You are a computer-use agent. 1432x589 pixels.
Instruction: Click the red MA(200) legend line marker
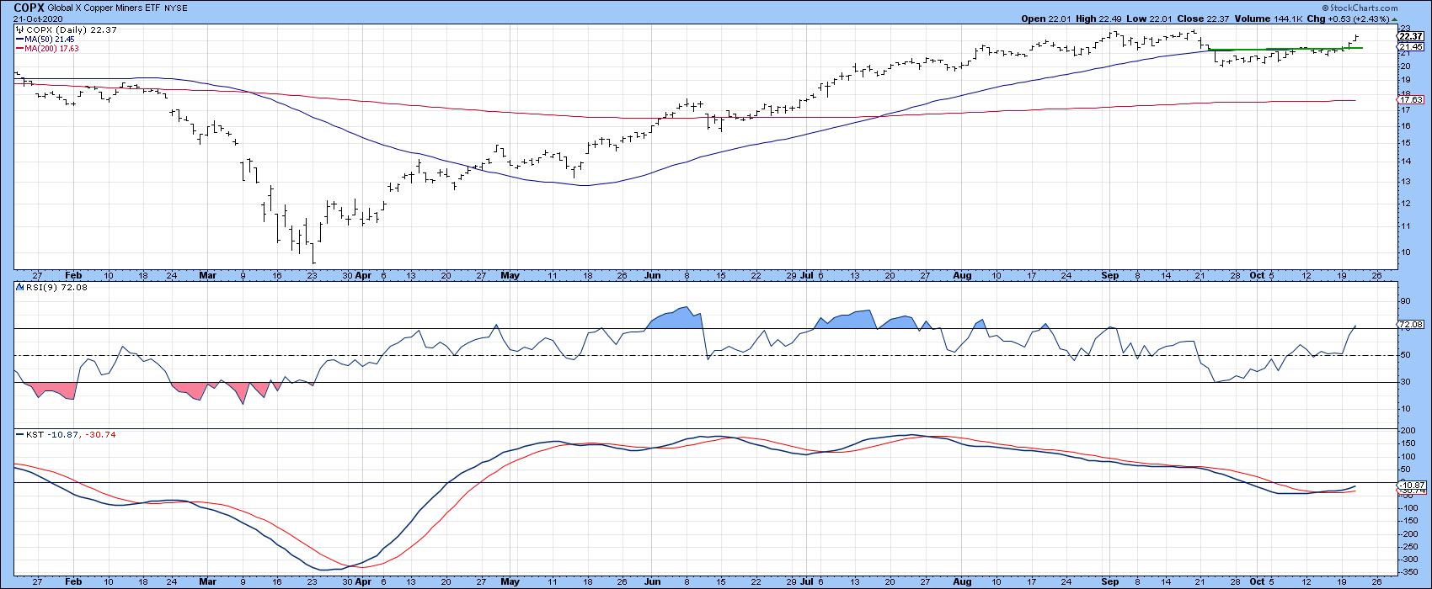pyautogui.click(x=19, y=48)
